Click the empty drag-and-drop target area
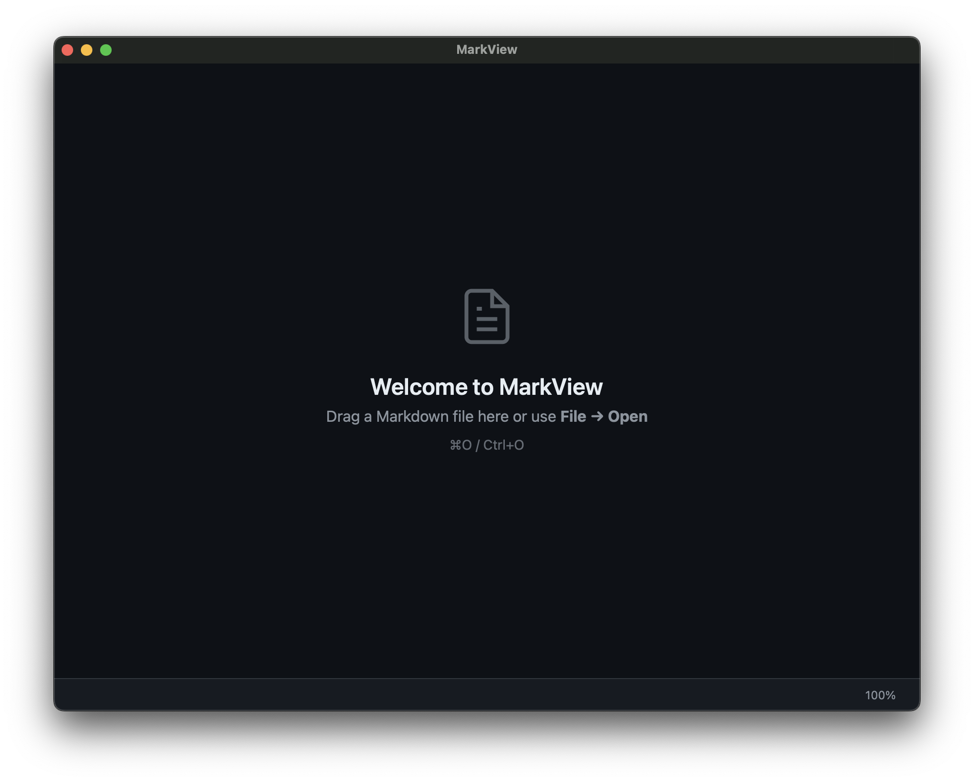Viewport: 974px width, 782px height. coord(487,553)
